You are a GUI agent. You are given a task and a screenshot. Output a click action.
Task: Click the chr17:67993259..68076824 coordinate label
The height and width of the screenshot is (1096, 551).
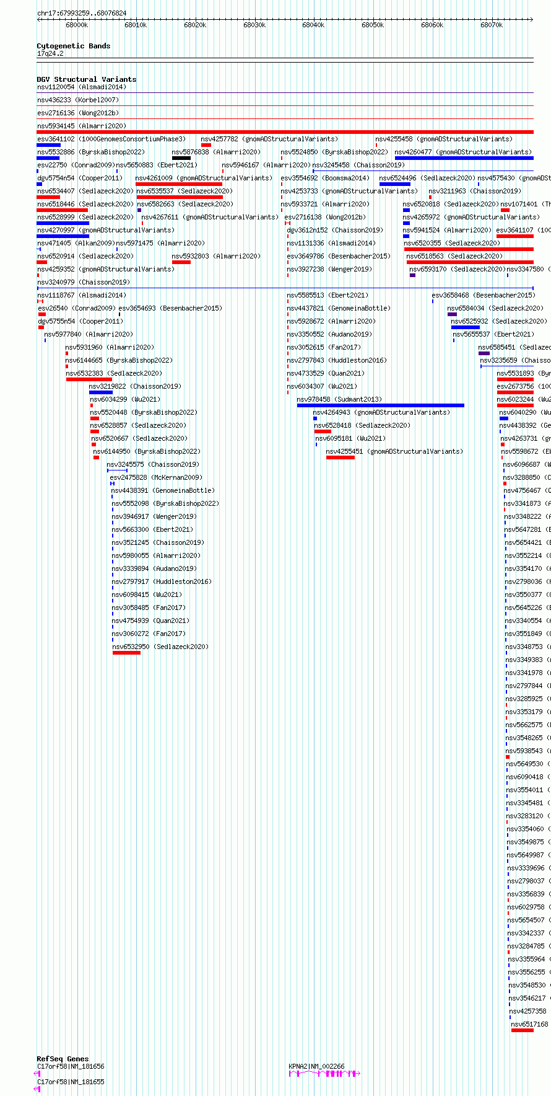point(81,13)
